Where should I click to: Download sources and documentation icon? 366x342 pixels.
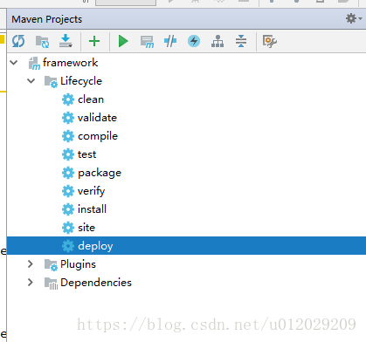(x=66, y=41)
